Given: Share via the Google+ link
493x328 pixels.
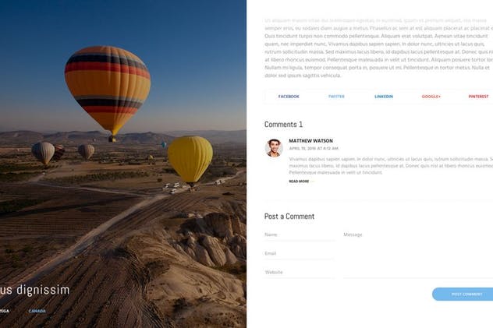Looking at the screenshot, I should click(431, 97).
